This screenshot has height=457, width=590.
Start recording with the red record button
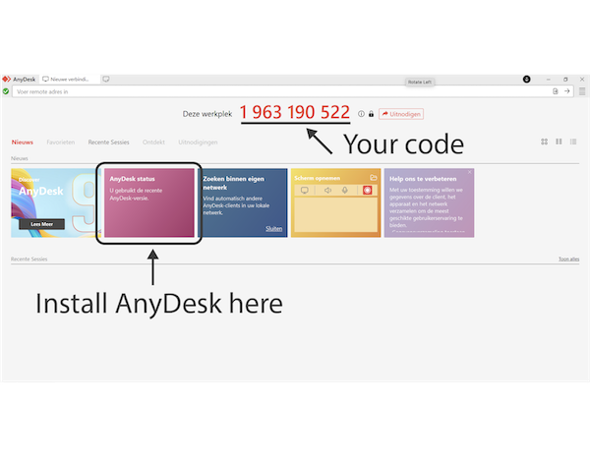(367, 190)
